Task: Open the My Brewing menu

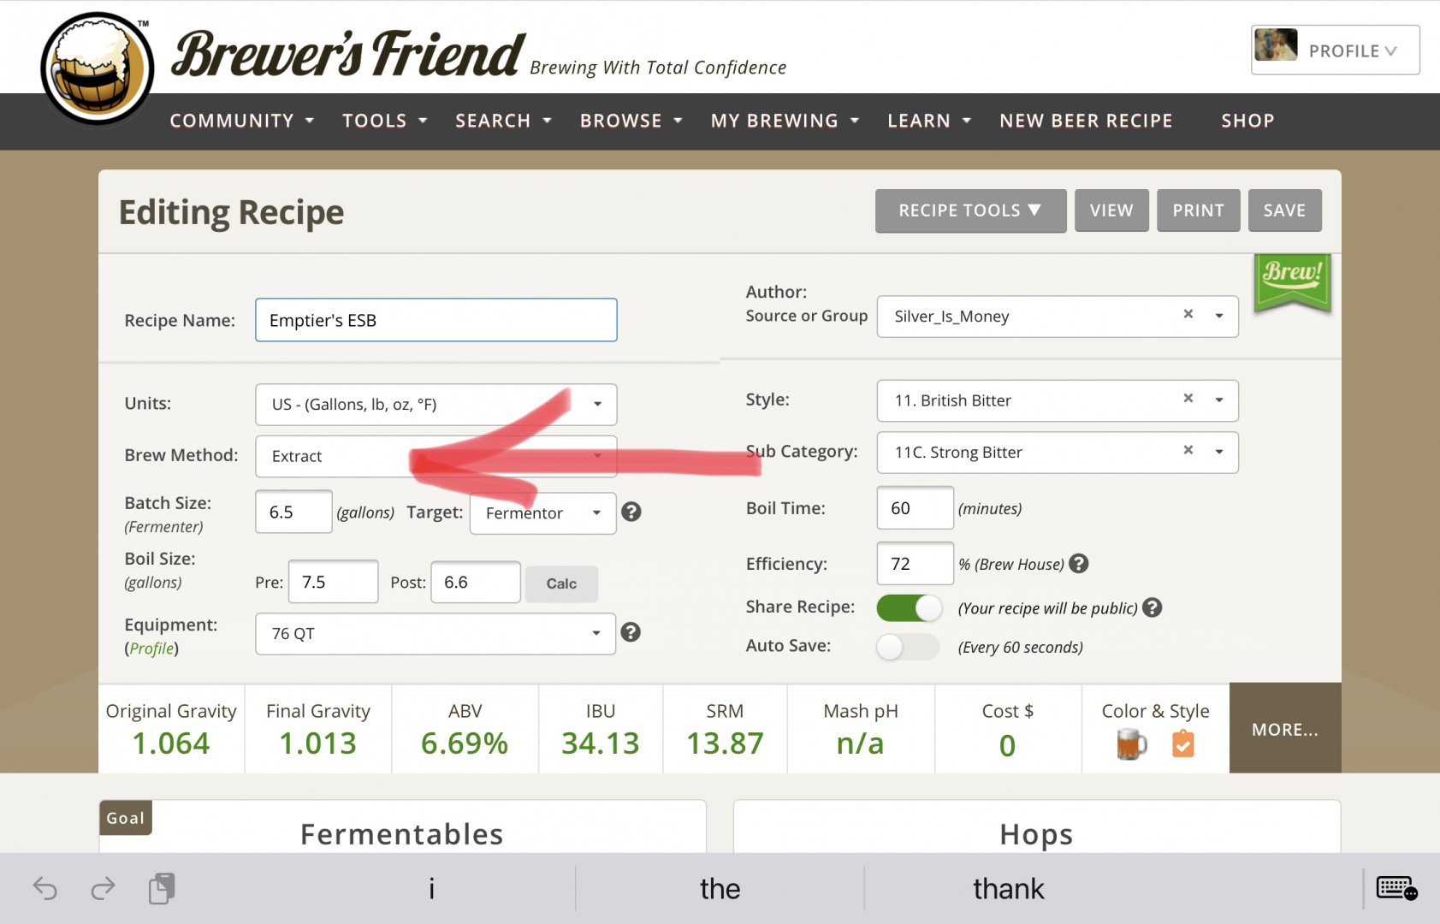Action: [x=784, y=121]
